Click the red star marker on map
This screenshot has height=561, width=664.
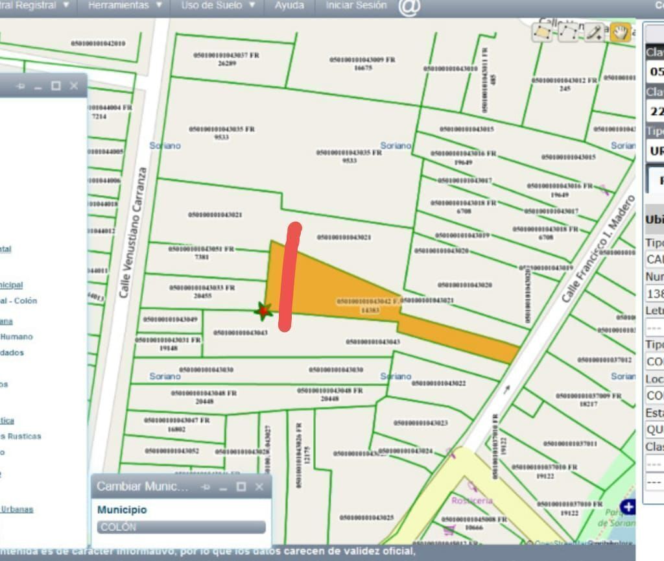(x=263, y=311)
